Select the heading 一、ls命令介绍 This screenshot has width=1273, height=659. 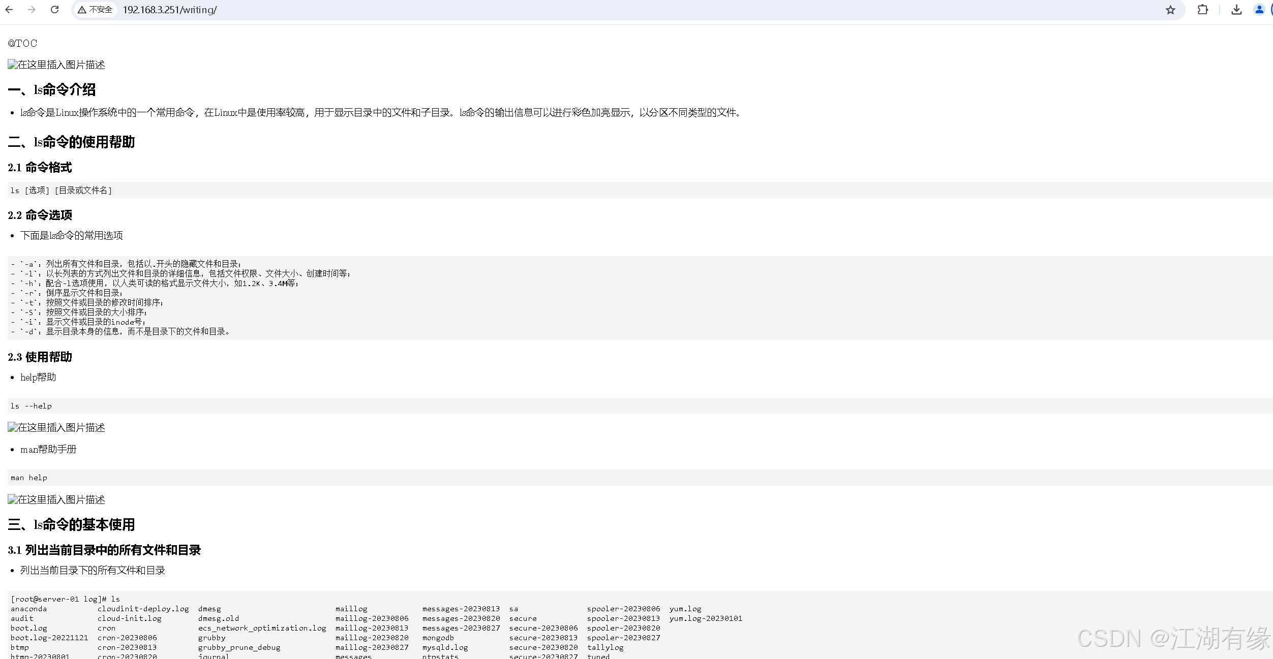(x=53, y=89)
